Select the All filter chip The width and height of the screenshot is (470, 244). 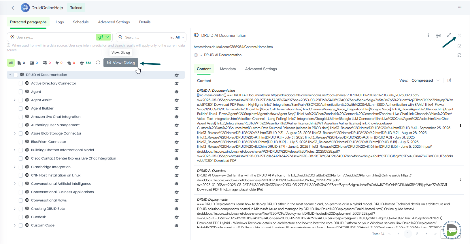coord(11,63)
